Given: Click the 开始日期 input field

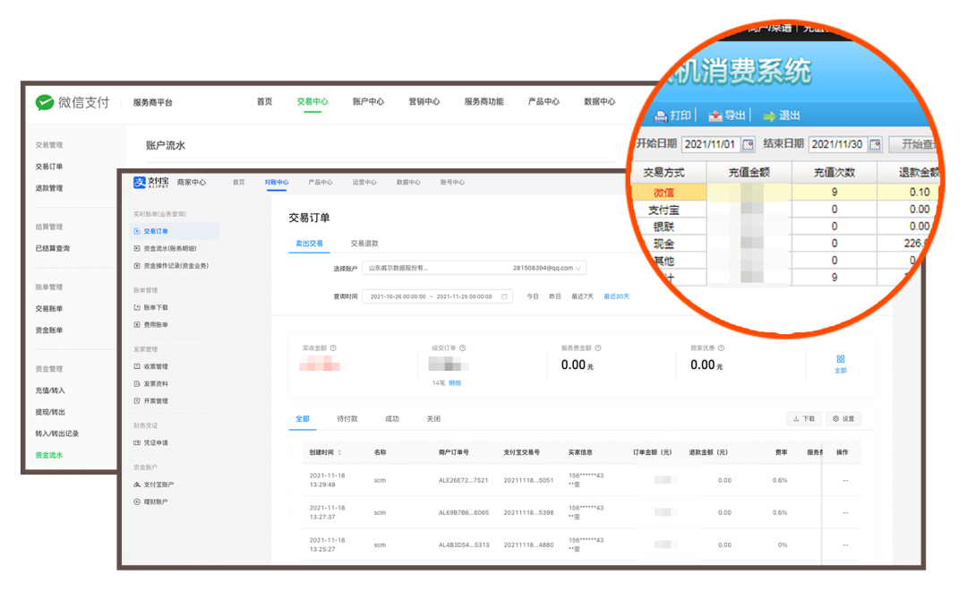Looking at the screenshot, I should pos(710,145).
